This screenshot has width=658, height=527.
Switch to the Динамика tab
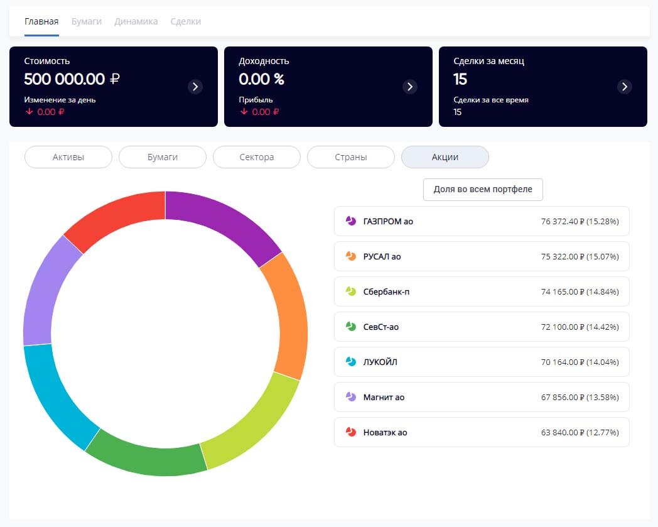click(x=136, y=21)
